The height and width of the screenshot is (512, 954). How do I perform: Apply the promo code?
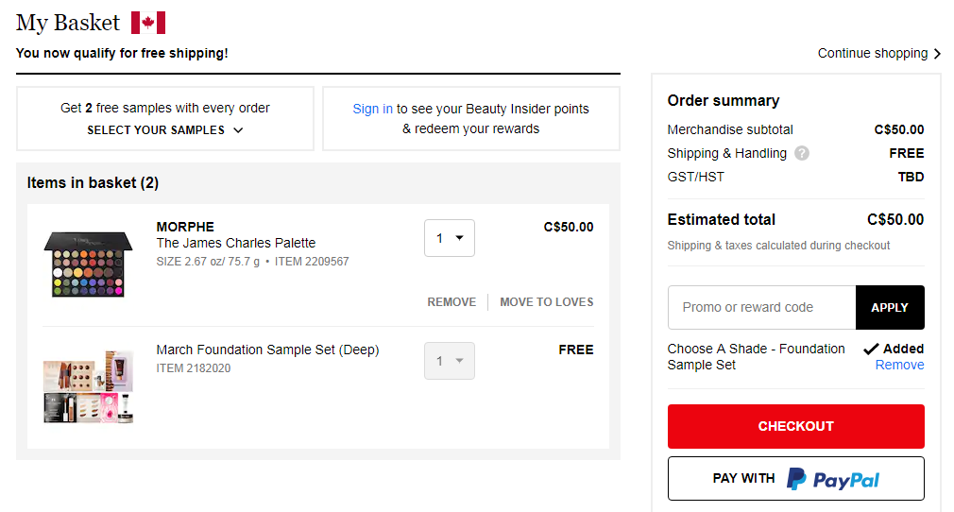point(890,307)
